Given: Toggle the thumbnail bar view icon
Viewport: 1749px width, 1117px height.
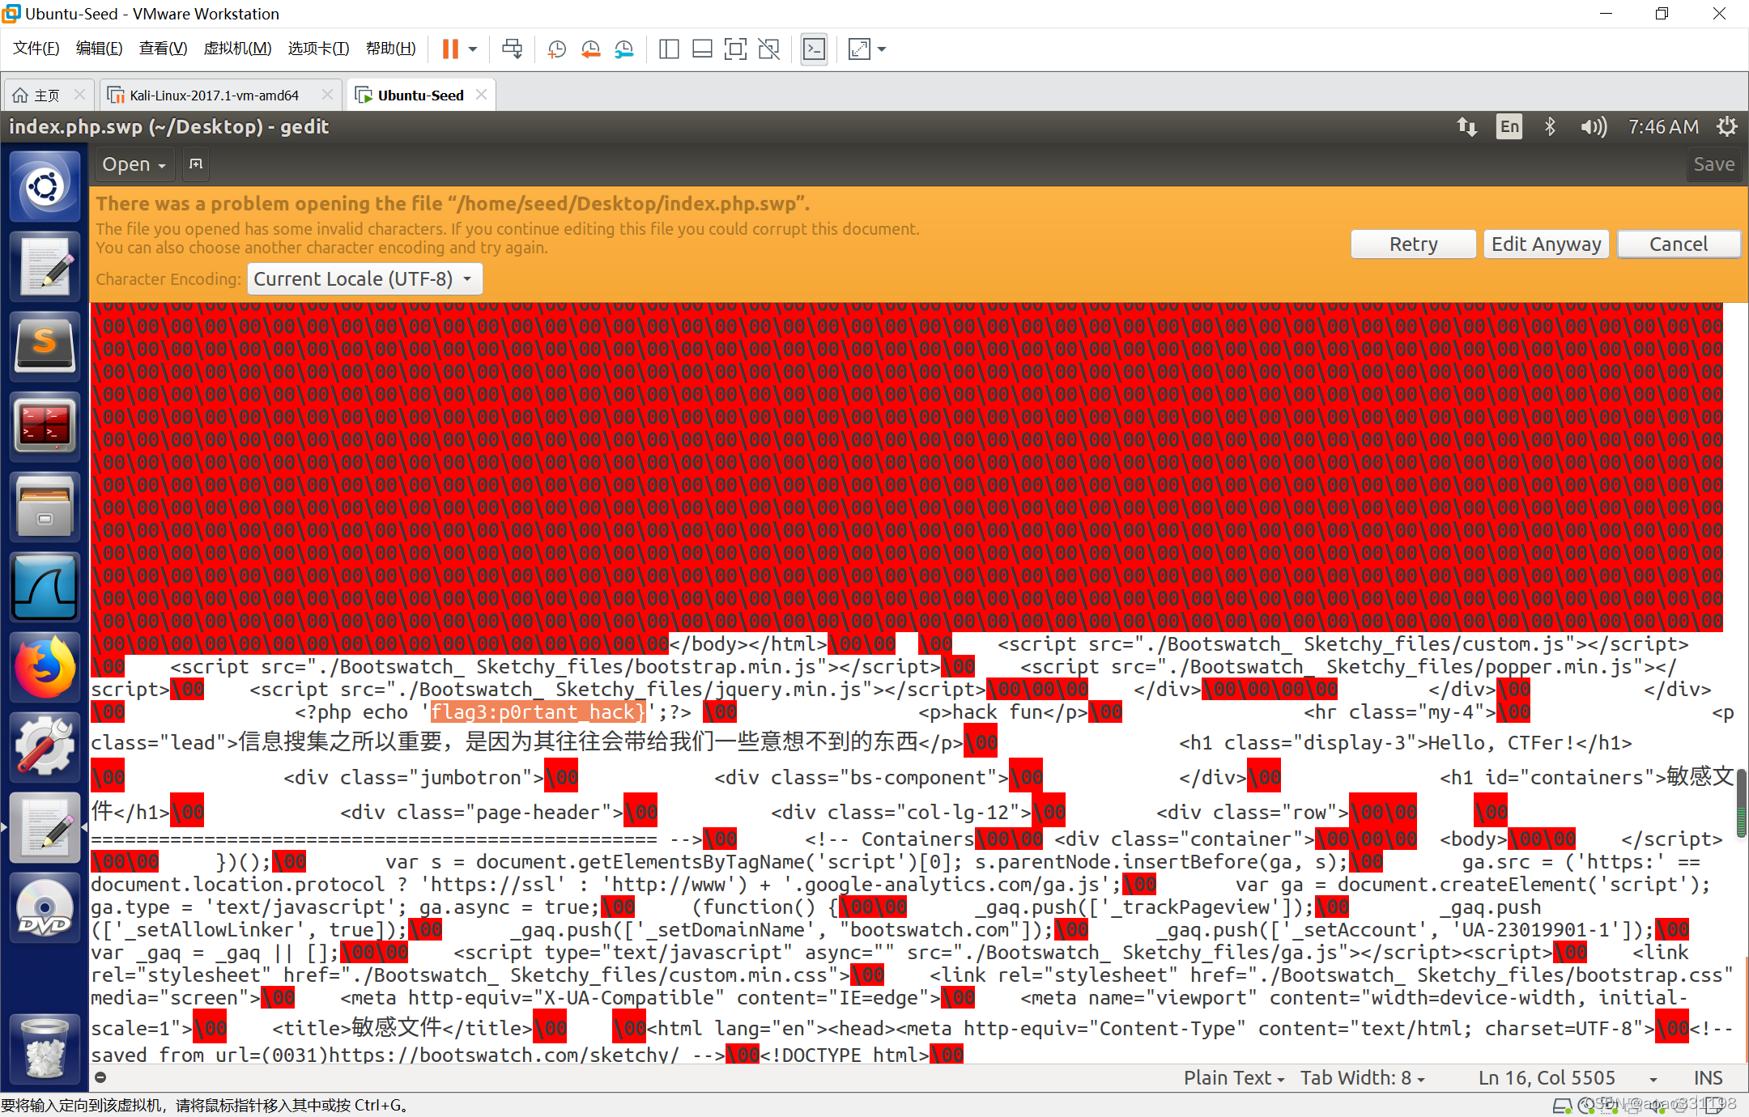Looking at the screenshot, I should [x=702, y=49].
